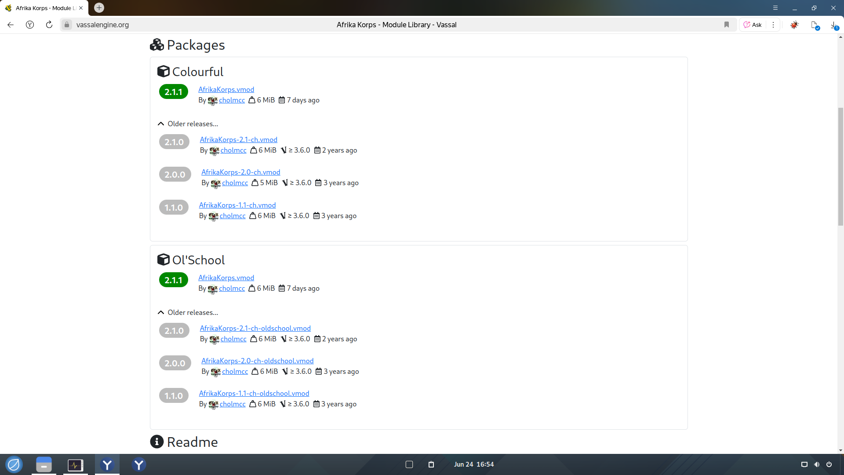Close the Afrika Korps tab
Viewport: 844px width, 475px height.
81,8
